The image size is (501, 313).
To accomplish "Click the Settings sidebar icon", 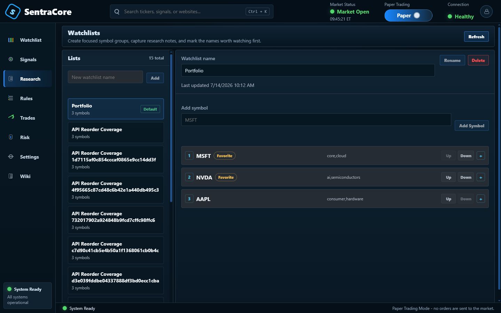I will (11, 157).
